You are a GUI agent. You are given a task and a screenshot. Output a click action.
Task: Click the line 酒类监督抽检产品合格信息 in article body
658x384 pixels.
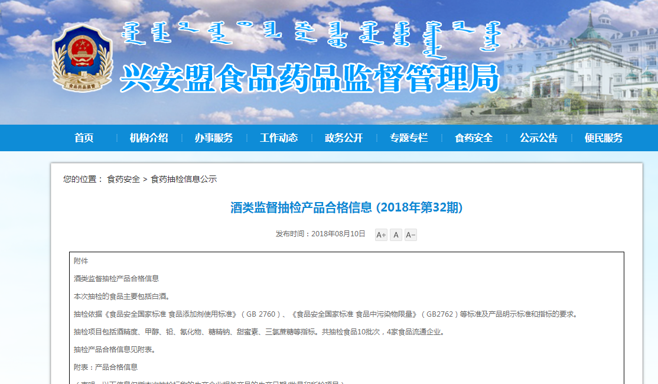click(x=116, y=279)
